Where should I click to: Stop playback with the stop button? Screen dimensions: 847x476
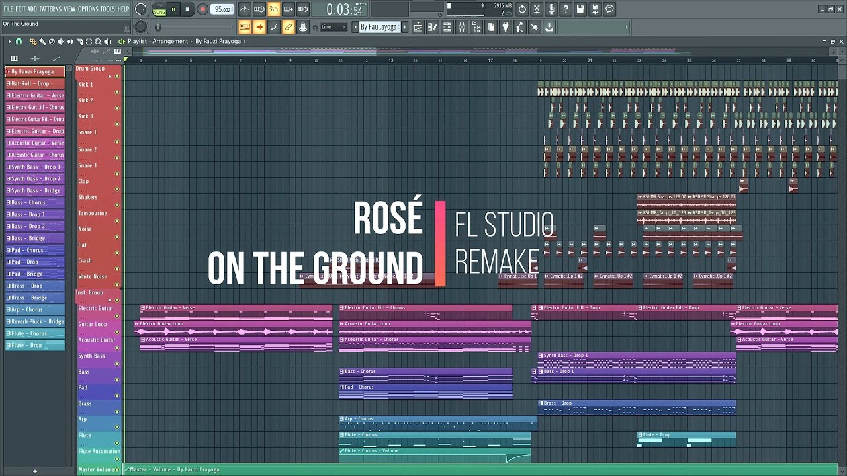[x=188, y=9]
